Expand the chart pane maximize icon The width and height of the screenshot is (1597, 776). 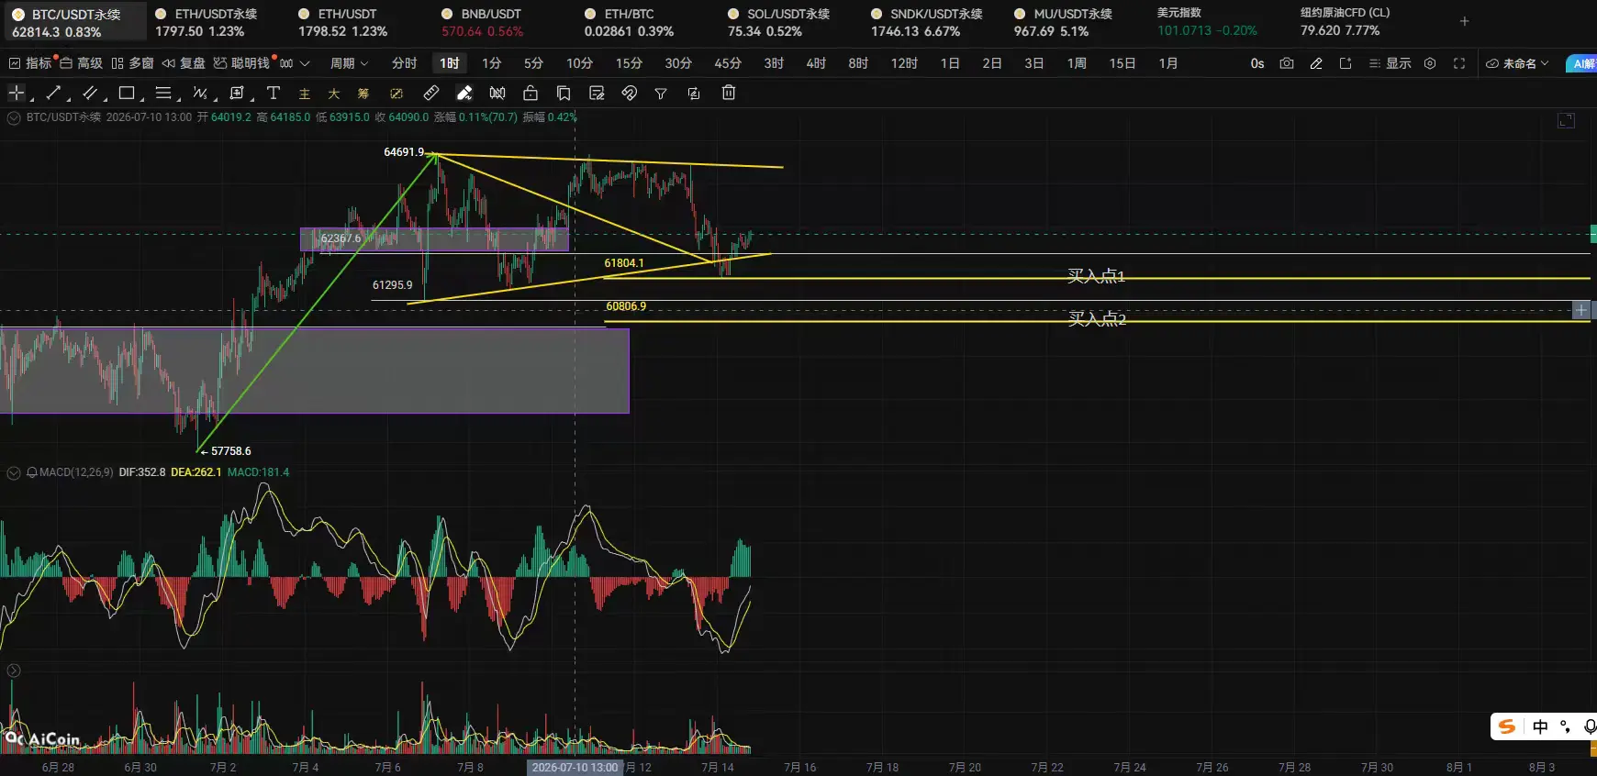tap(1567, 120)
